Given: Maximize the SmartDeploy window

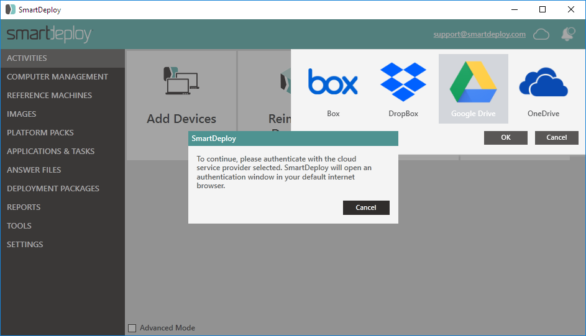Looking at the screenshot, I should [x=543, y=10].
